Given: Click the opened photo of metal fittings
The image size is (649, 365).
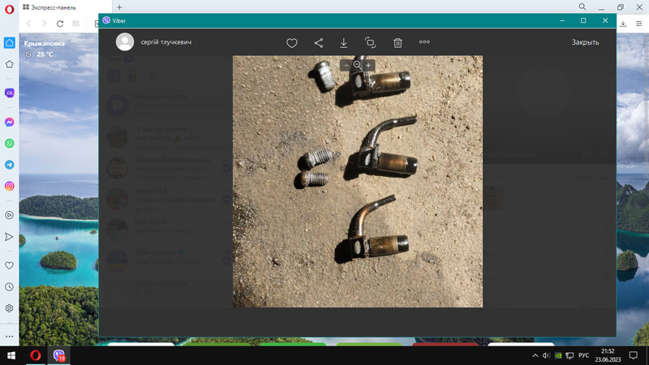Looking at the screenshot, I should coord(358,181).
